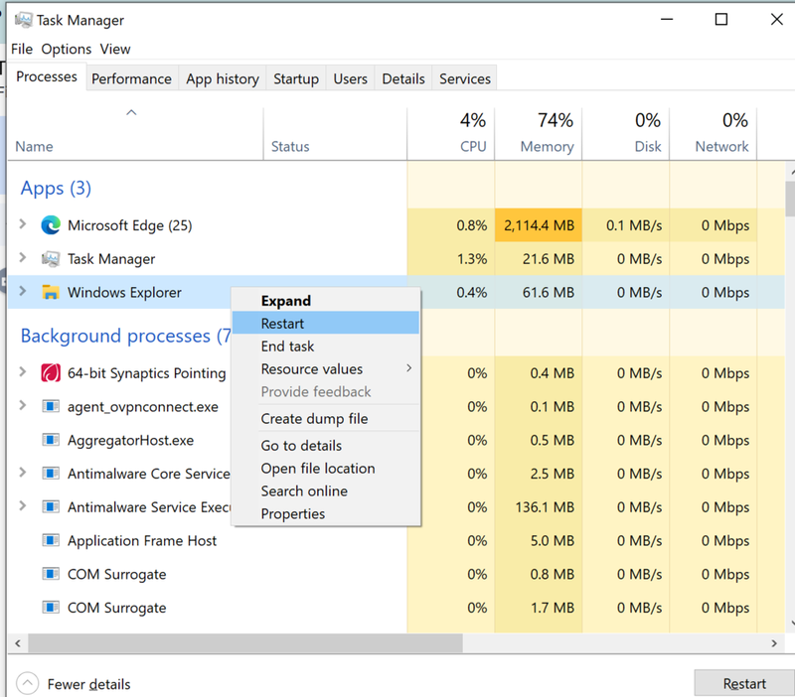This screenshot has width=795, height=697.
Task: Choose Create dump file
Action: 326,418
